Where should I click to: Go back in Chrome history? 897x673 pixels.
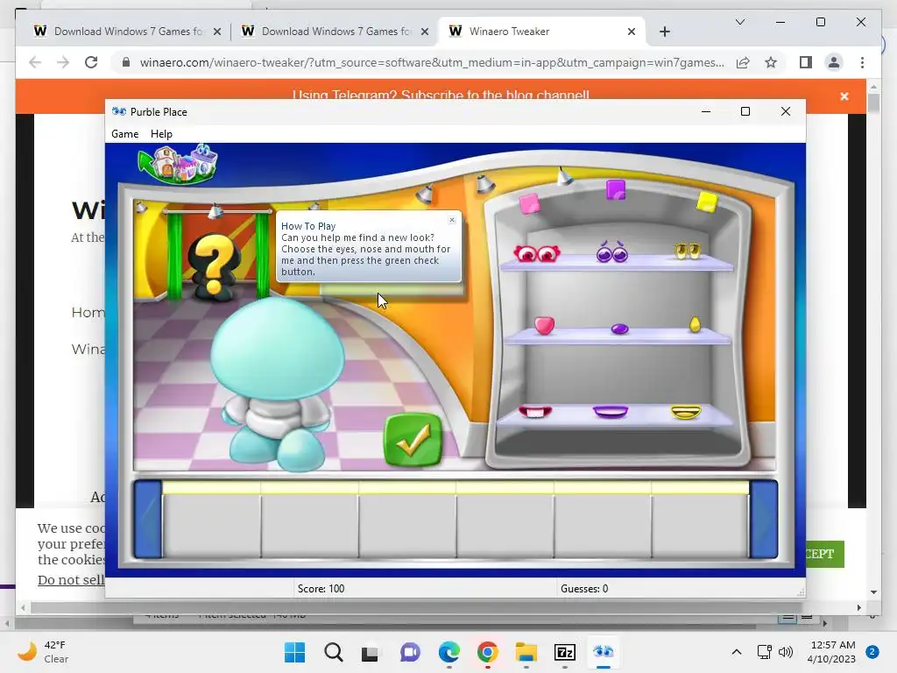(x=35, y=62)
